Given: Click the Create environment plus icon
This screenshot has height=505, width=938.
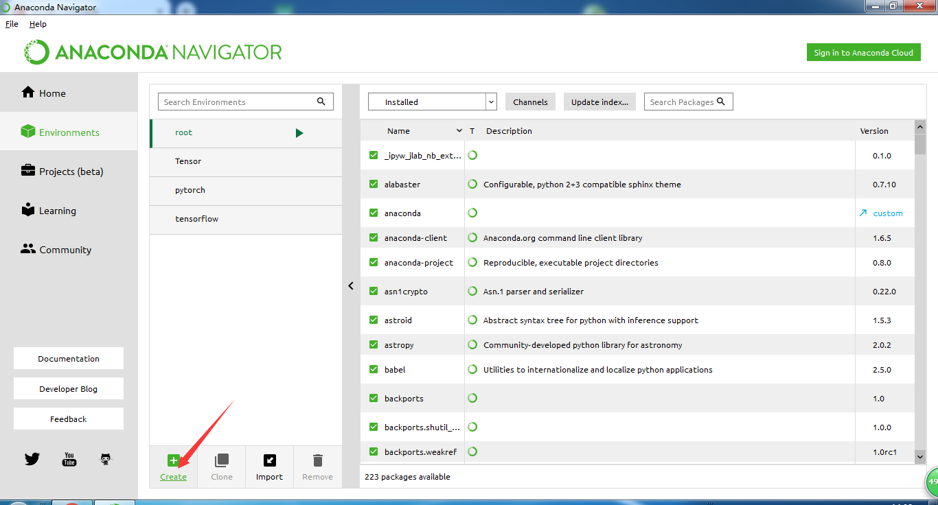Looking at the screenshot, I should 173,461.
